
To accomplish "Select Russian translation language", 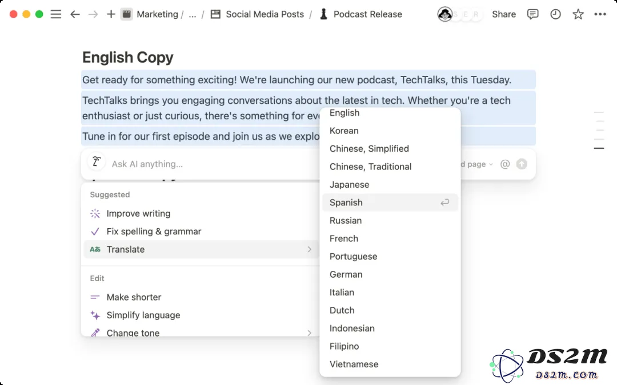I will click(x=390, y=221).
